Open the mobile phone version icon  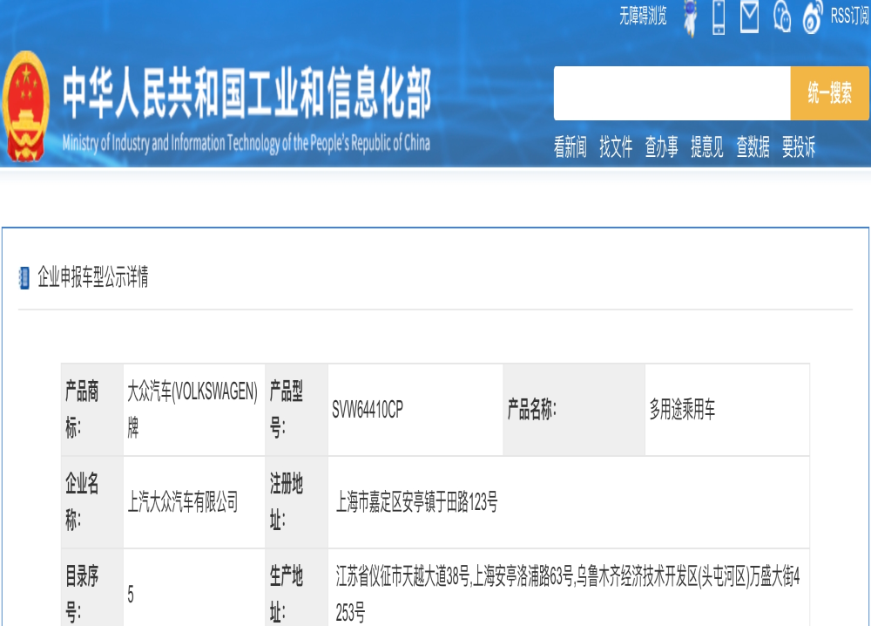(x=719, y=17)
